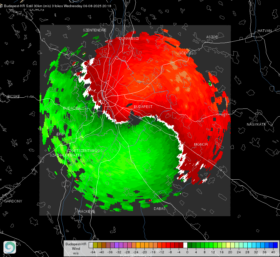This screenshot has height=257, width=280.
Task: Click the BICSKE town label
Action: (x=13, y=97)
